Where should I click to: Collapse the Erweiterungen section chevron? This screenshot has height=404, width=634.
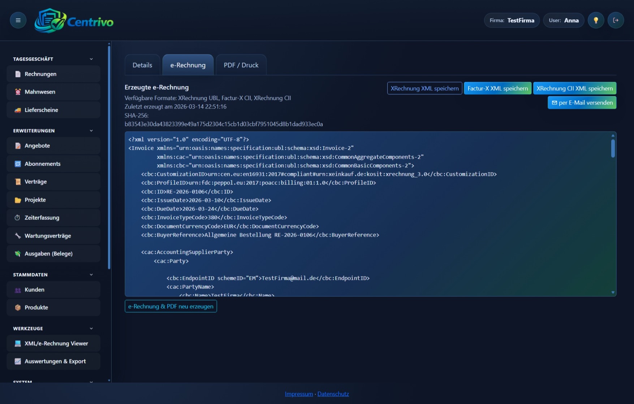pyautogui.click(x=91, y=131)
